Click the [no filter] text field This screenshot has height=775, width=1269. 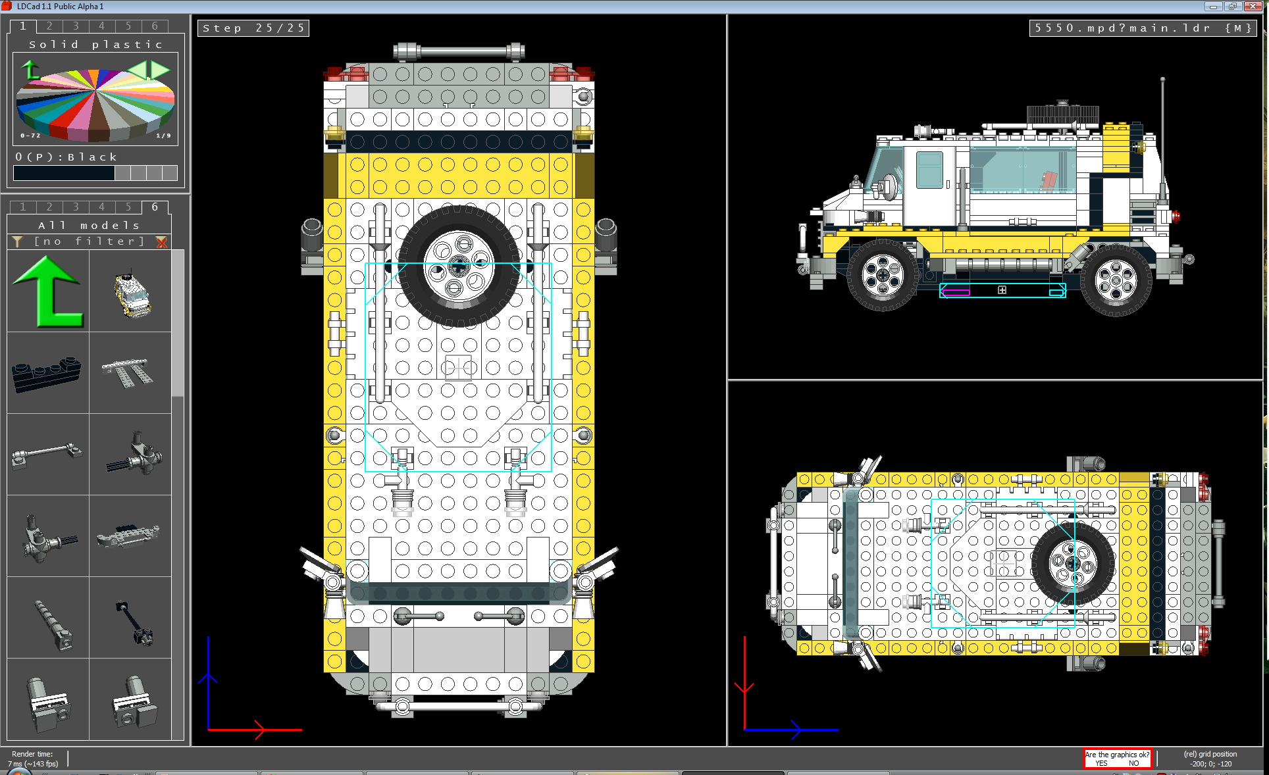point(89,241)
